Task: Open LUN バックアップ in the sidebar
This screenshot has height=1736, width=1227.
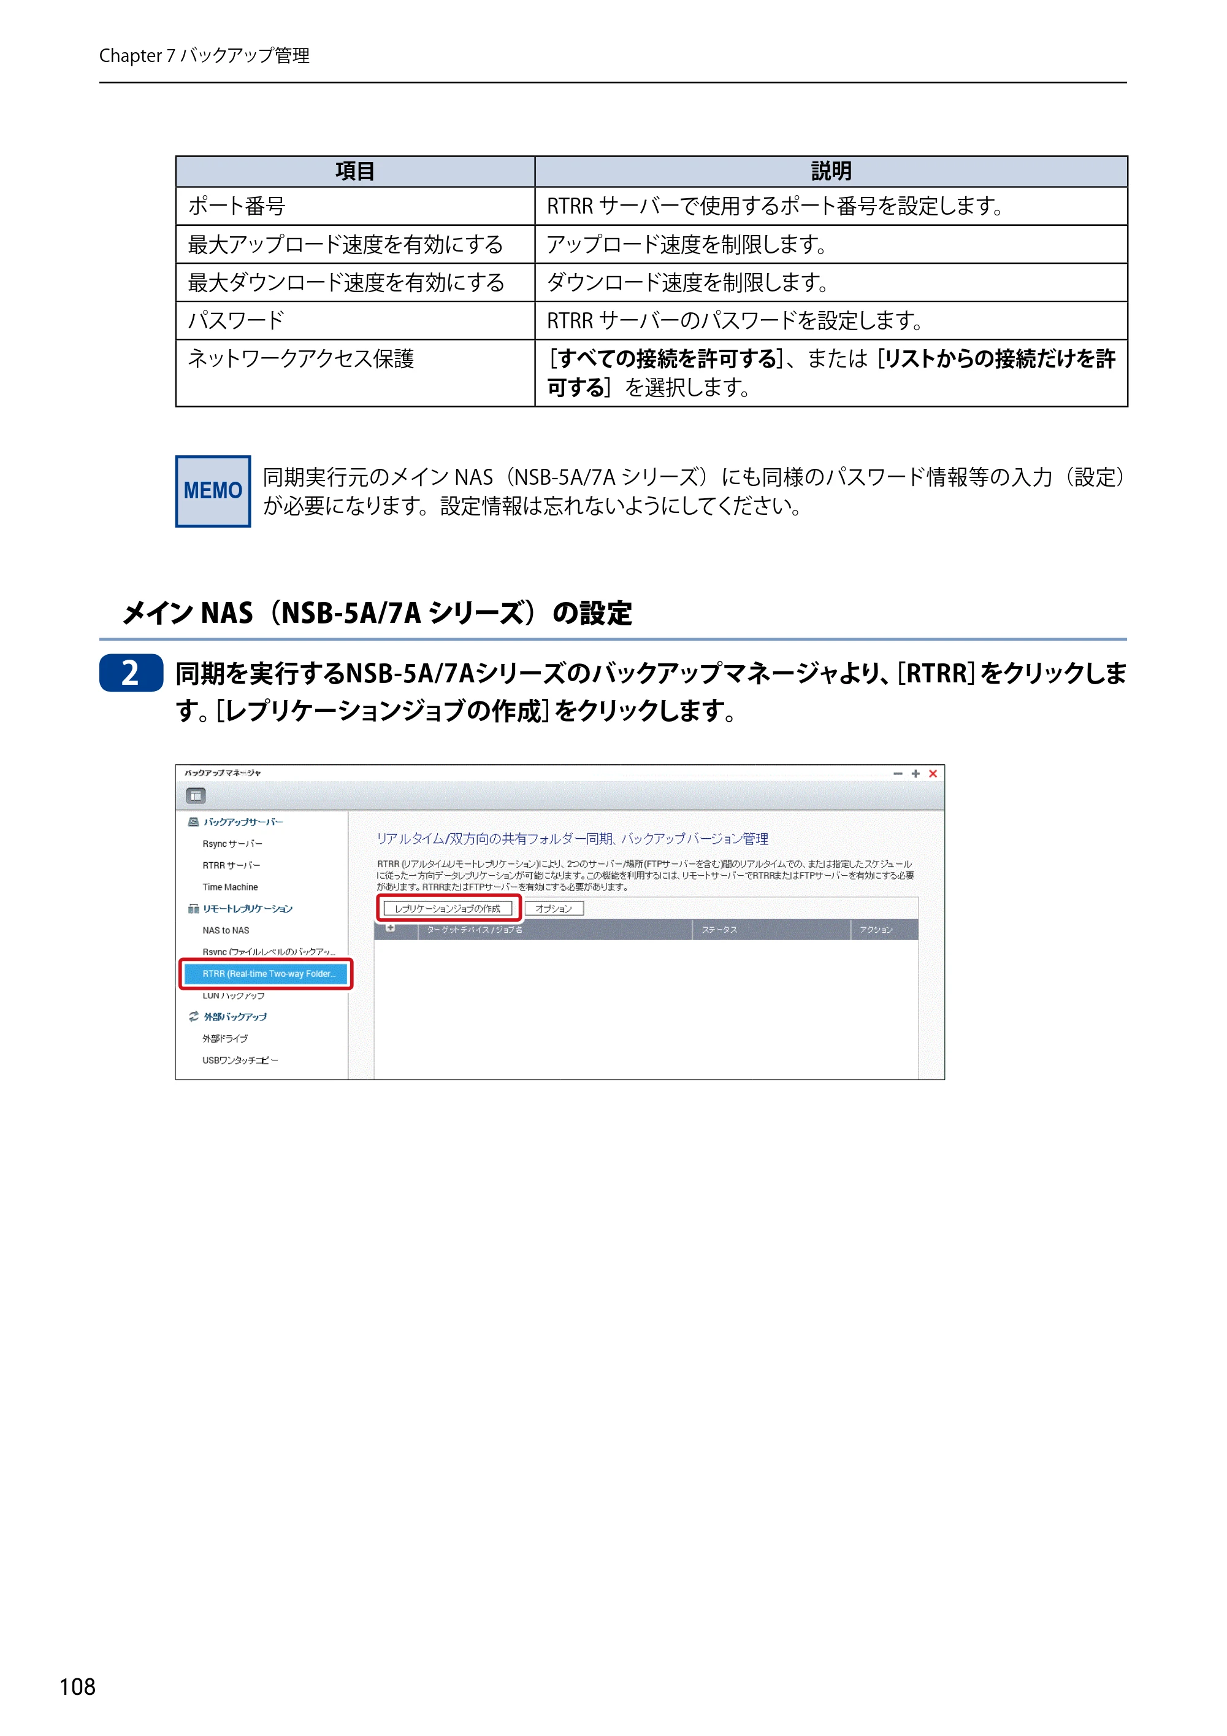Action: click(x=234, y=996)
